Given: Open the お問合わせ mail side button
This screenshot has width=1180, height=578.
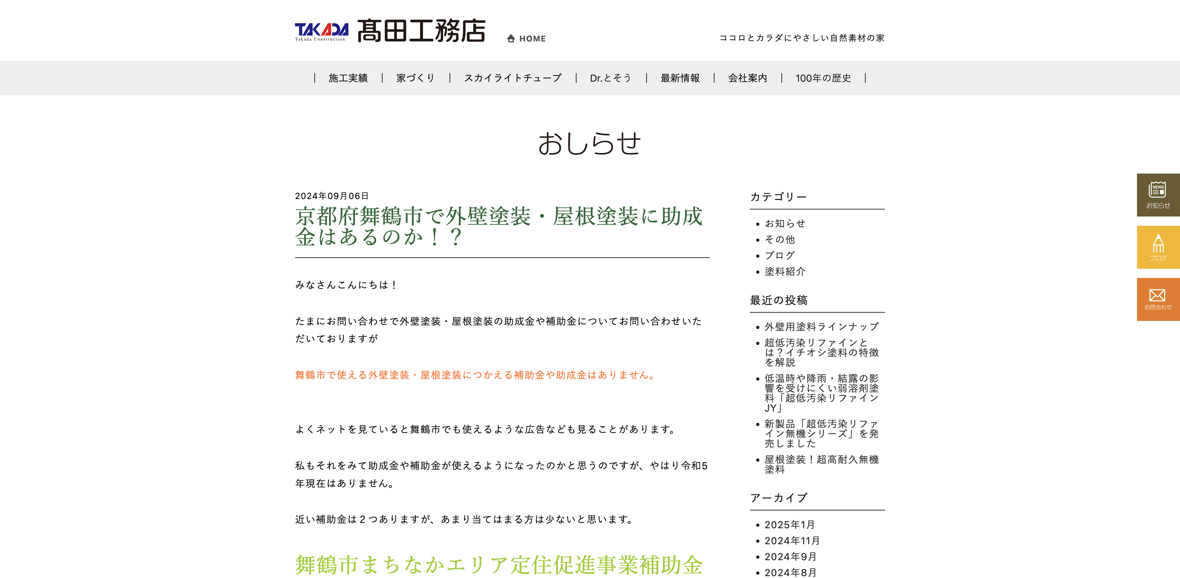Looking at the screenshot, I should tap(1158, 299).
